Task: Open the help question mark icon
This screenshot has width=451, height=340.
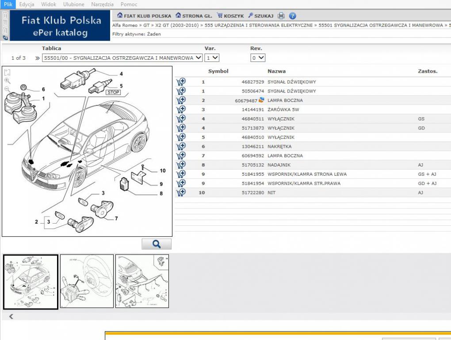Action: (292, 16)
